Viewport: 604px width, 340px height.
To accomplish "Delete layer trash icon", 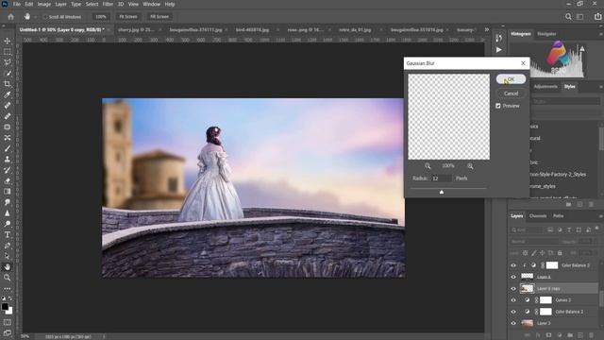I will [x=592, y=335].
